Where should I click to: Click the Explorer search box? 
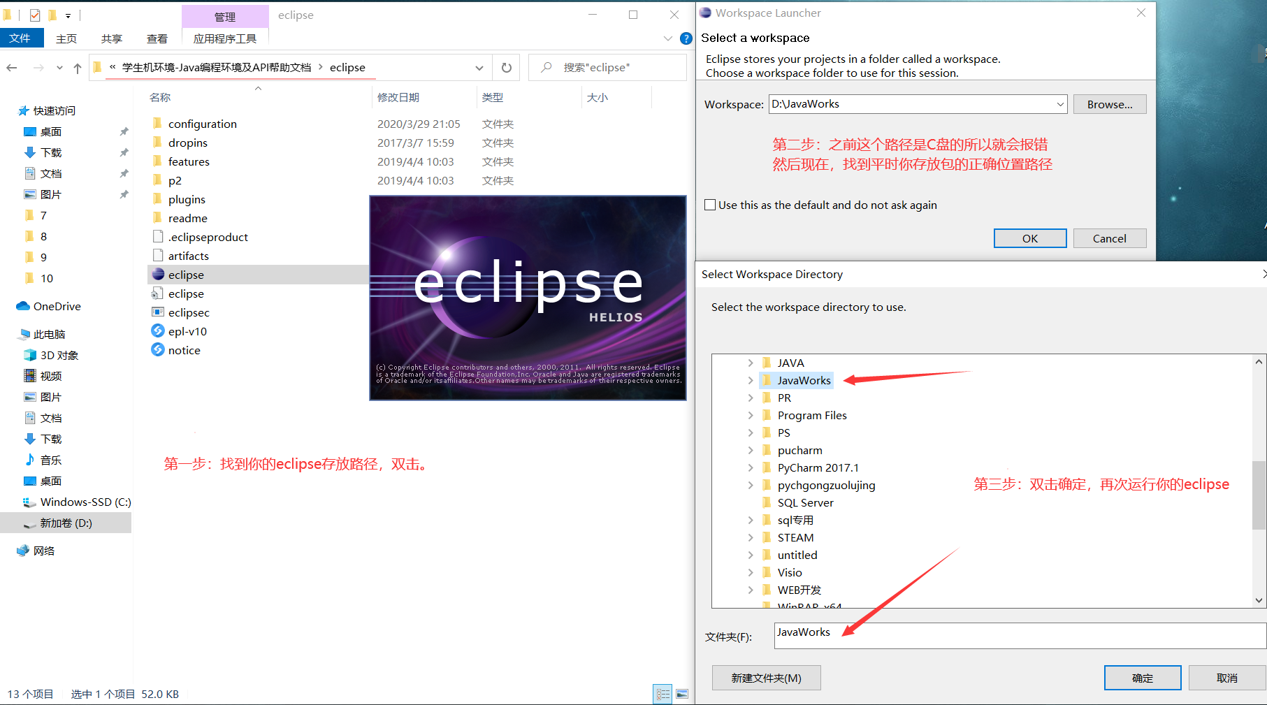click(x=607, y=68)
